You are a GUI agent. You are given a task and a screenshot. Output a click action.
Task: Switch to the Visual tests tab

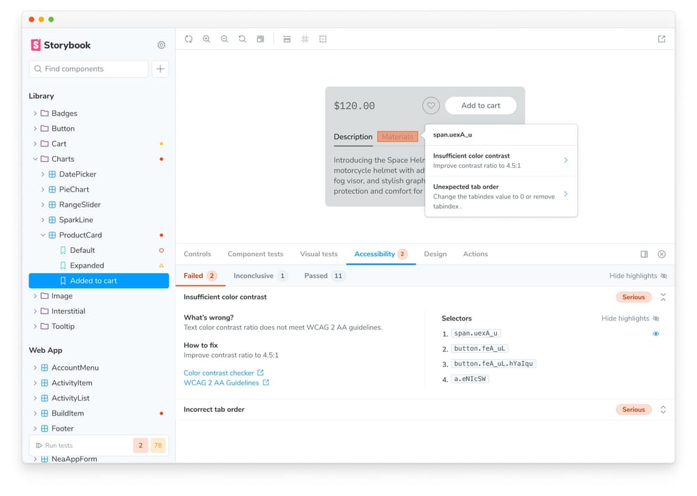coord(319,254)
